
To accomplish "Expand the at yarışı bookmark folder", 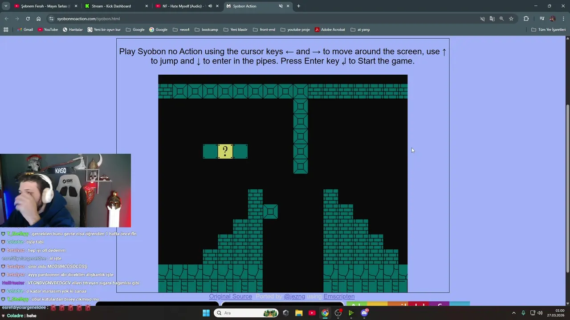I will pyautogui.click(x=360, y=30).
